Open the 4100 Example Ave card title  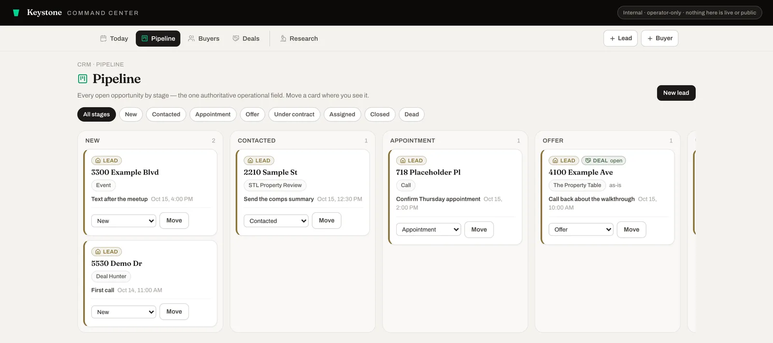tap(581, 172)
